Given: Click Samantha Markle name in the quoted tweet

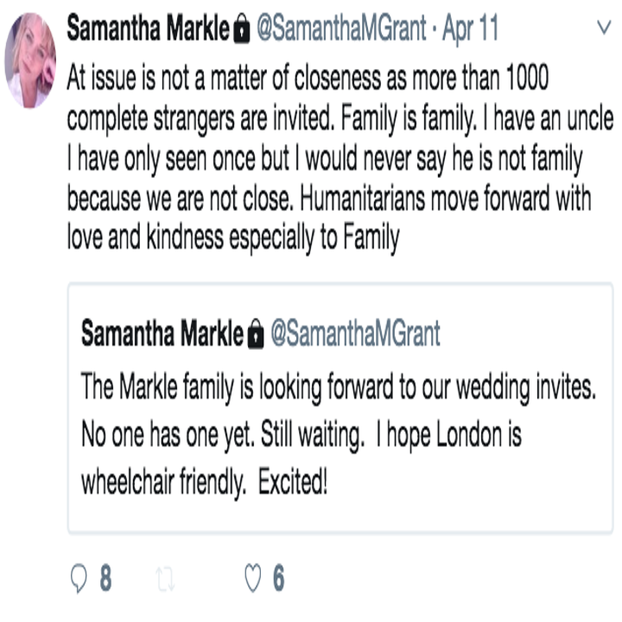Looking at the screenshot, I should click(x=162, y=333).
